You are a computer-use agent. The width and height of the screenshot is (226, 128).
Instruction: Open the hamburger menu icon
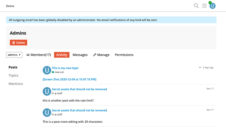[x=204, y=6]
